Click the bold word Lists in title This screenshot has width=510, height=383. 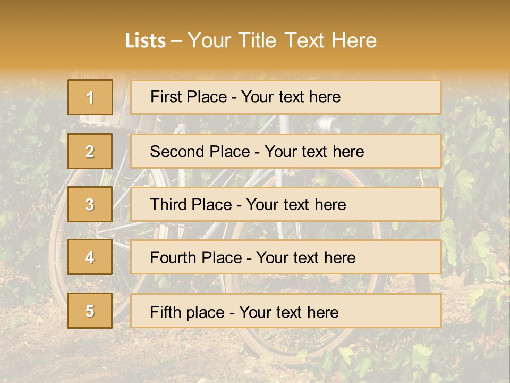coord(145,41)
